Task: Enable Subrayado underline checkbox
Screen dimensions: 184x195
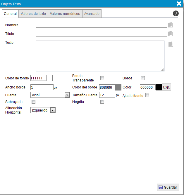Action: (33, 102)
